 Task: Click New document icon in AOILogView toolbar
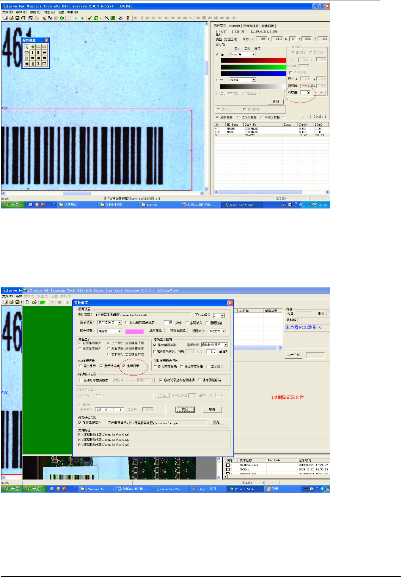tap(28, 302)
